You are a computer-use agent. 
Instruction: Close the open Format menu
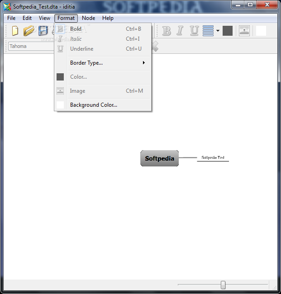tap(66, 18)
